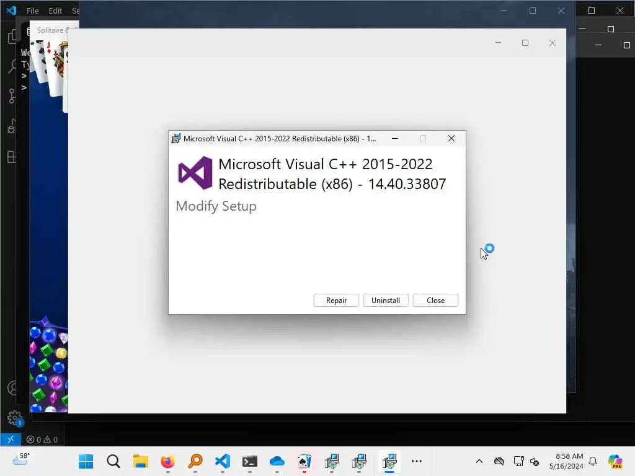635x476 pixels.
Task: Minimize the large white window behind dialog
Action: coord(498,43)
